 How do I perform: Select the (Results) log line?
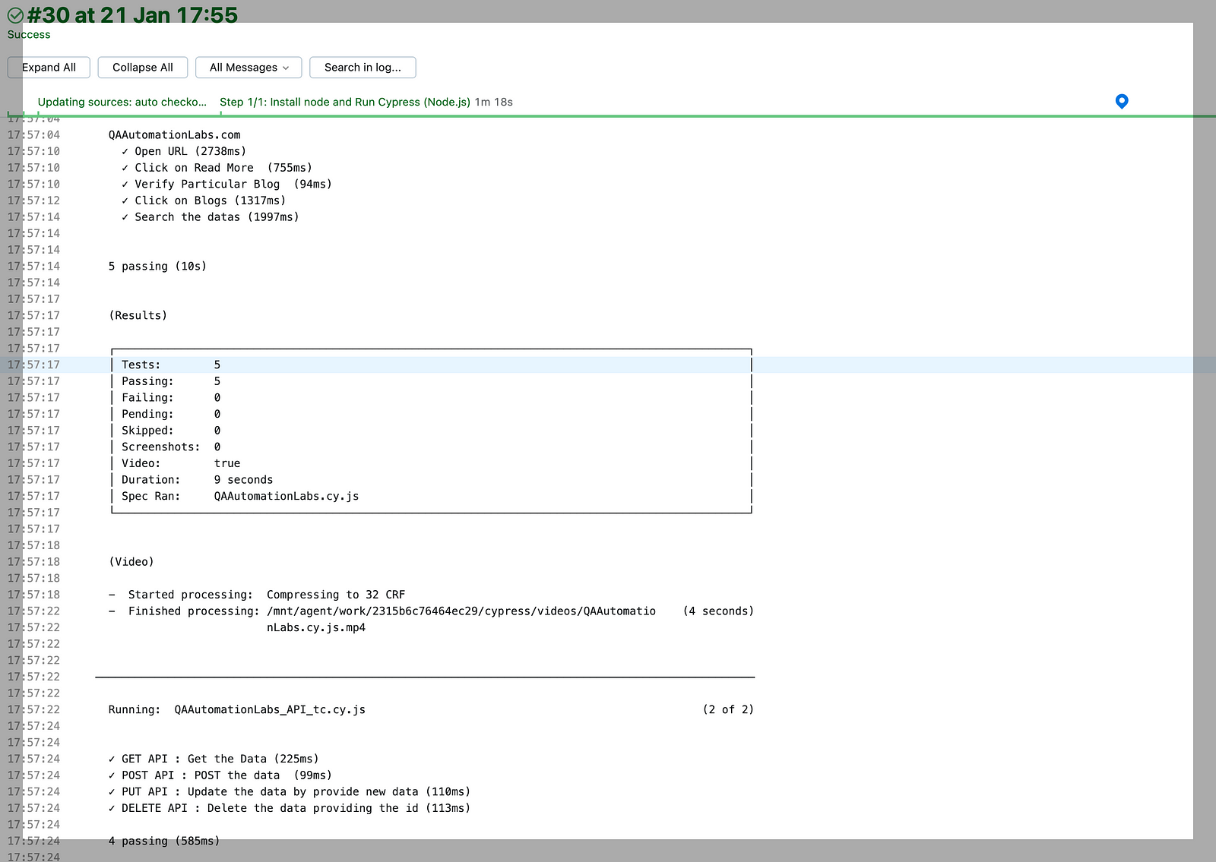click(x=138, y=315)
